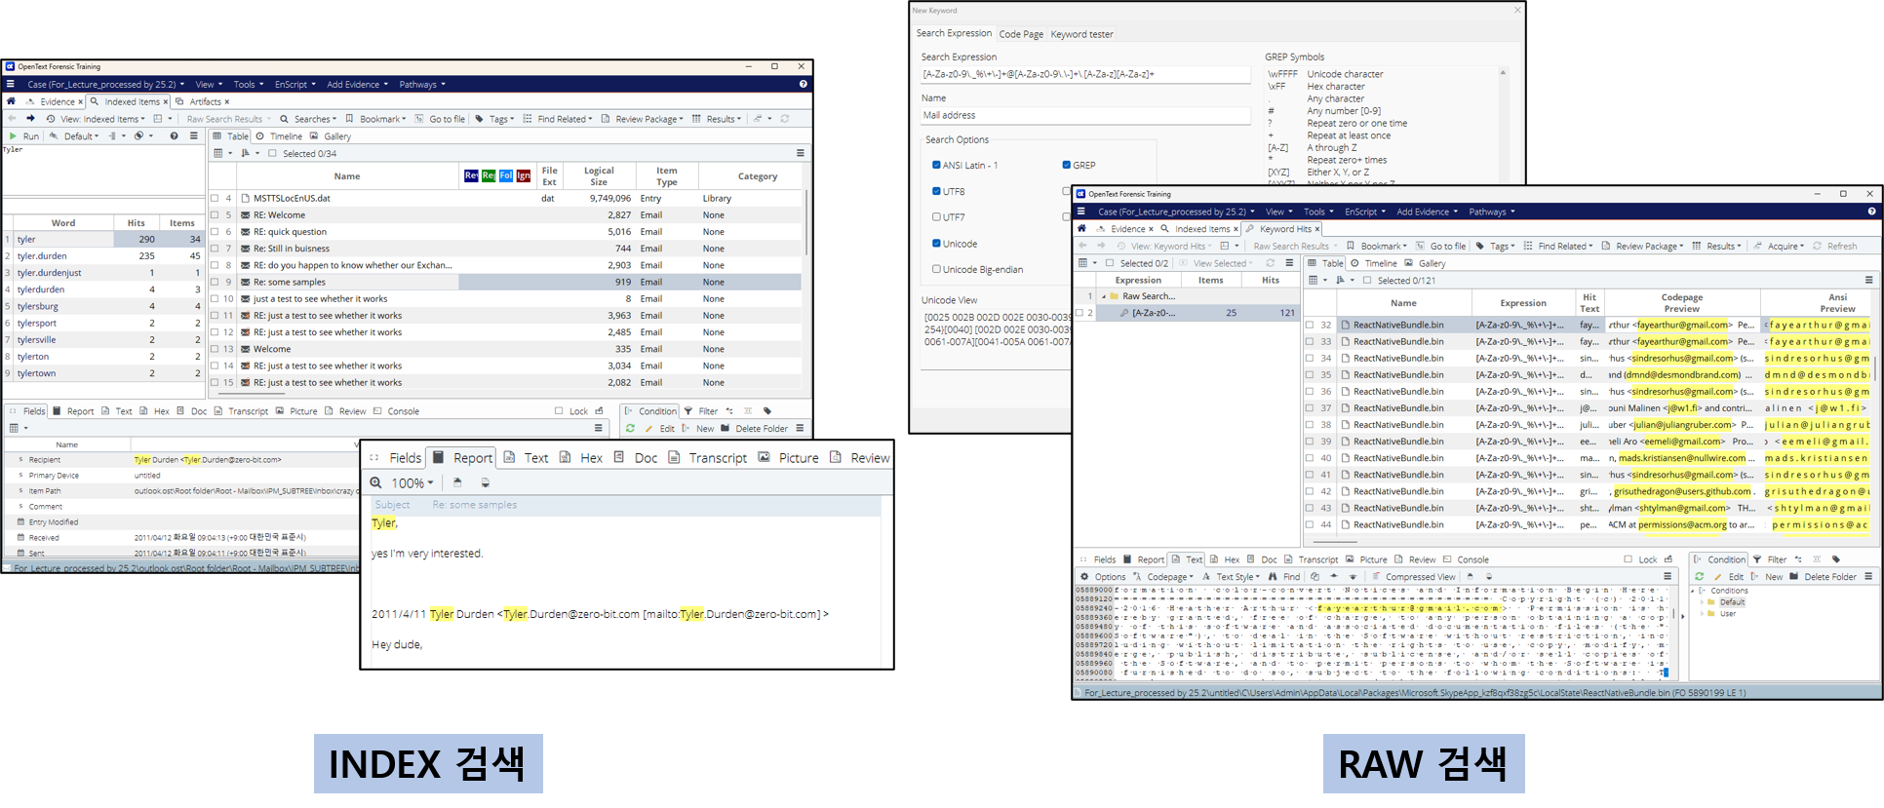
Task: Click the help question mark in the index search panel
Action: (174, 136)
